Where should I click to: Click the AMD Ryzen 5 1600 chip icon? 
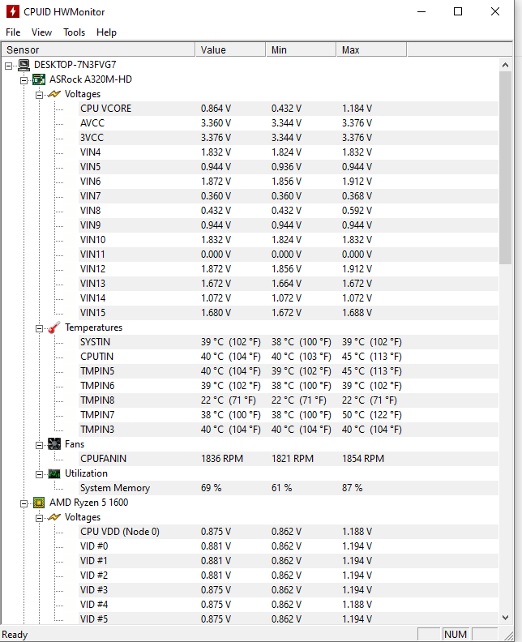coord(39,503)
